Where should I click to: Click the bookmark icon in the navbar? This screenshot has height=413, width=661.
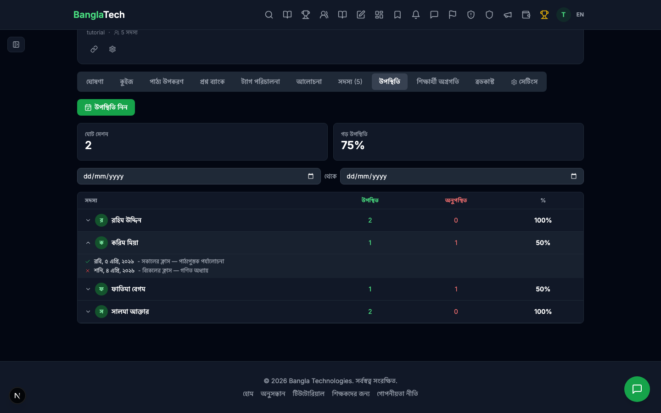(398, 15)
